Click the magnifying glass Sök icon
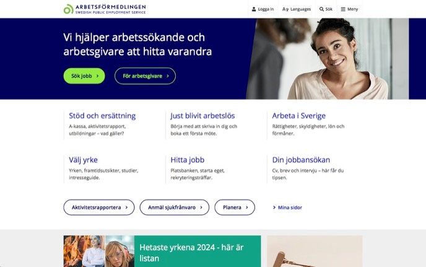 (322, 9)
